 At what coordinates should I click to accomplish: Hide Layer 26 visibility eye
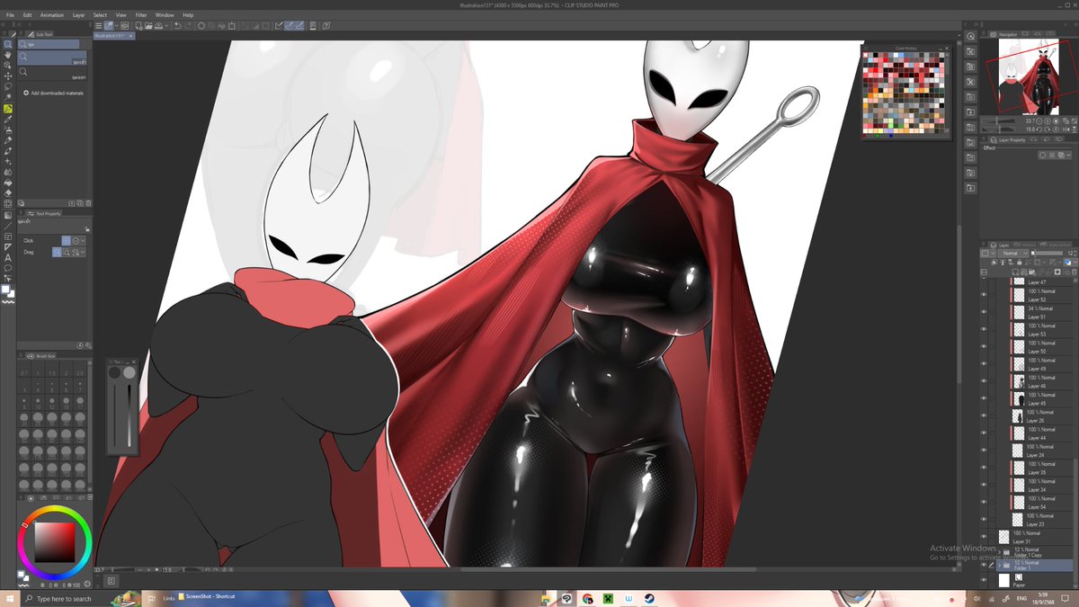[984, 415]
